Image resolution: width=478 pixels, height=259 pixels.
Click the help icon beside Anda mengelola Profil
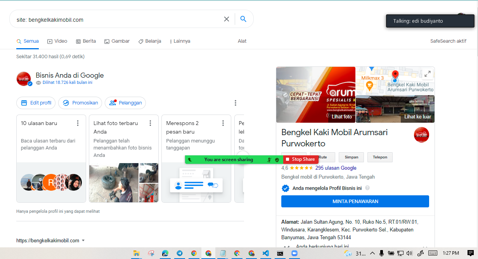[x=367, y=188]
